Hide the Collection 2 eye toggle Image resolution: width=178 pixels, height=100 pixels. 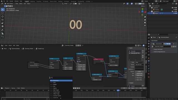coord(174,11)
